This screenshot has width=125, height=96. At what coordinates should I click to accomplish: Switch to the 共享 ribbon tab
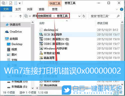pos(29,9)
